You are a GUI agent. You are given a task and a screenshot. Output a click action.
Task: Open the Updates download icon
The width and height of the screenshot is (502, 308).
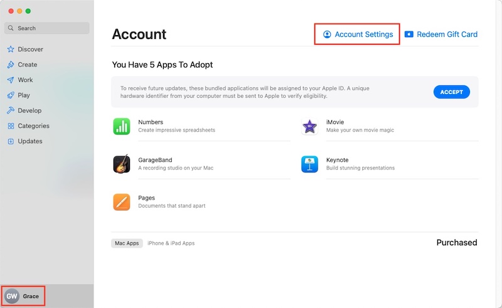[x=11, y=141]
